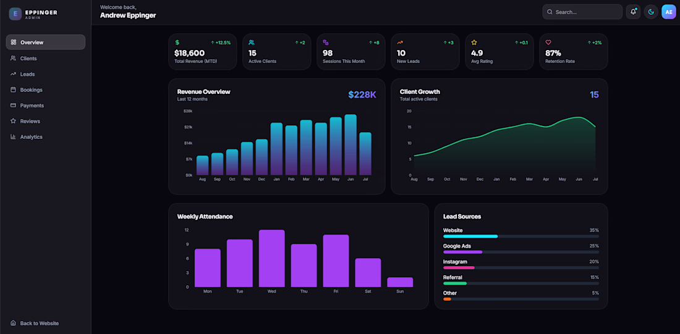Click the $228K revenue total

362,95
